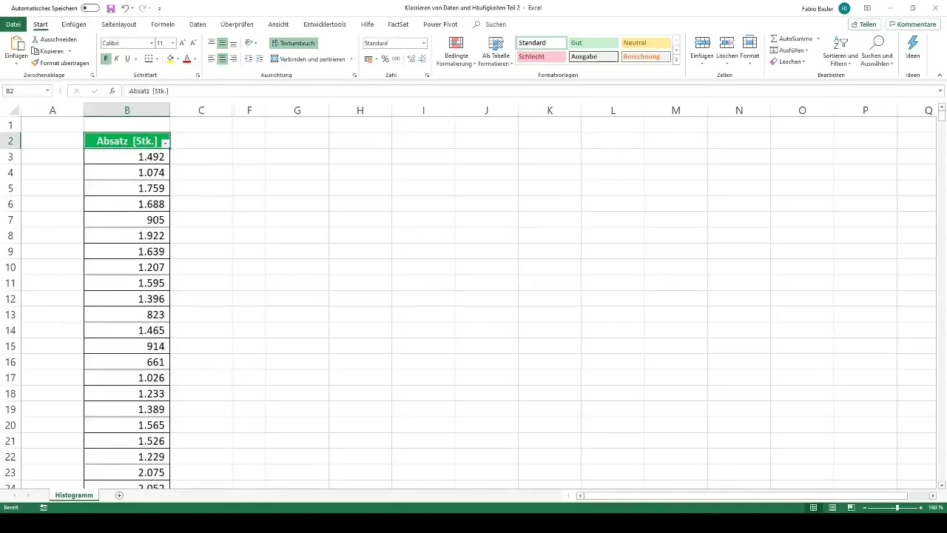Toggle vertical middle alignment
Viewport: 947px width, 533px height.
223,43
